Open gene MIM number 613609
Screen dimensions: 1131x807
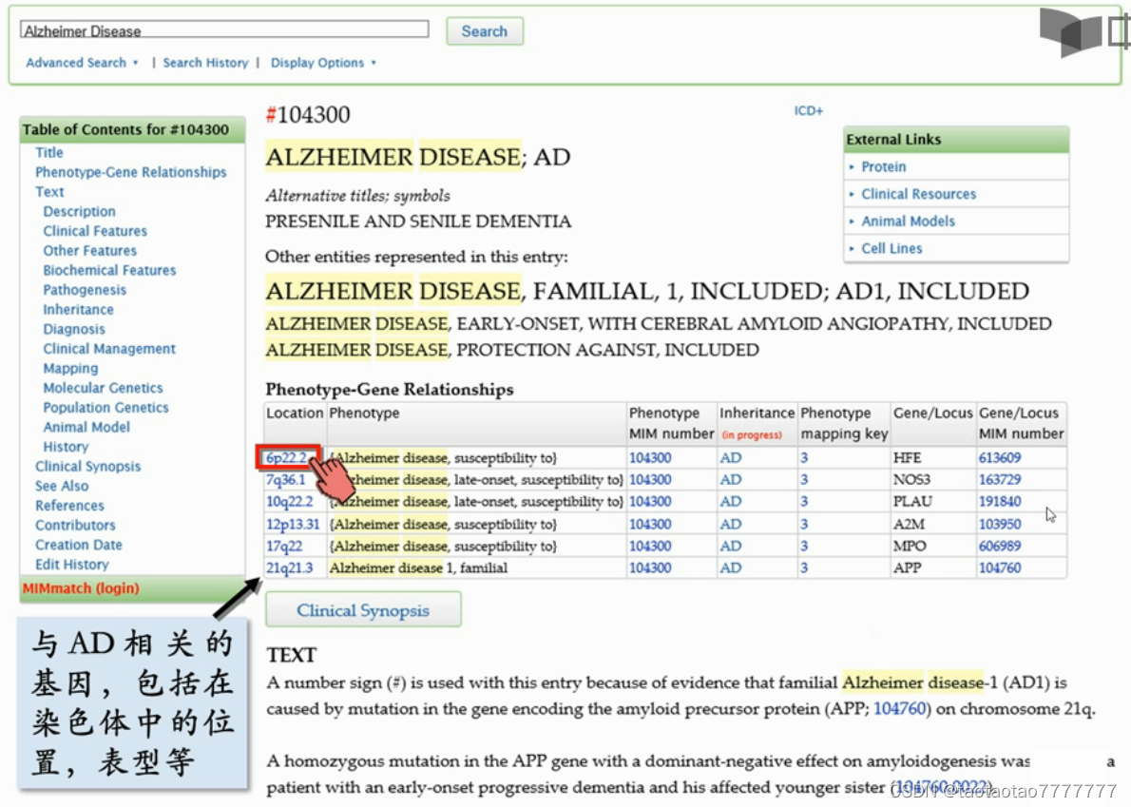1000,458
